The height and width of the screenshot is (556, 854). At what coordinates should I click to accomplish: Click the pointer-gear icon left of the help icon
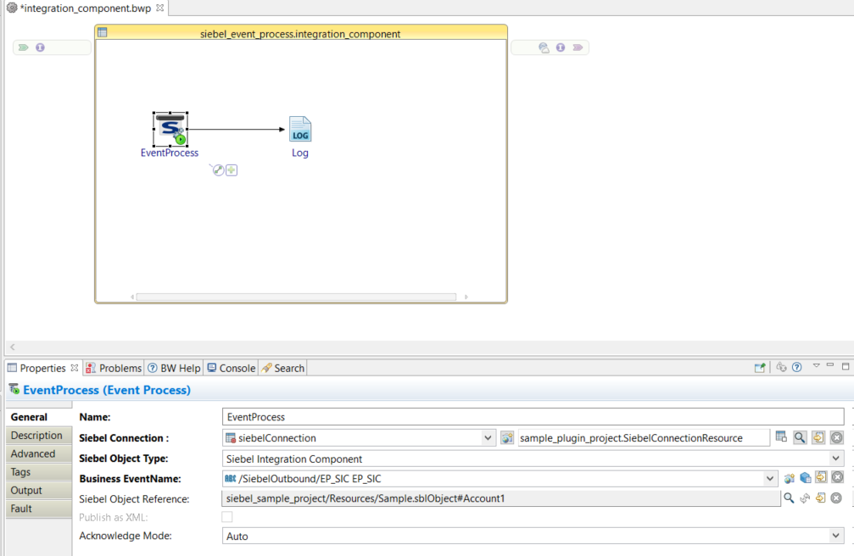tap(781, 367)
